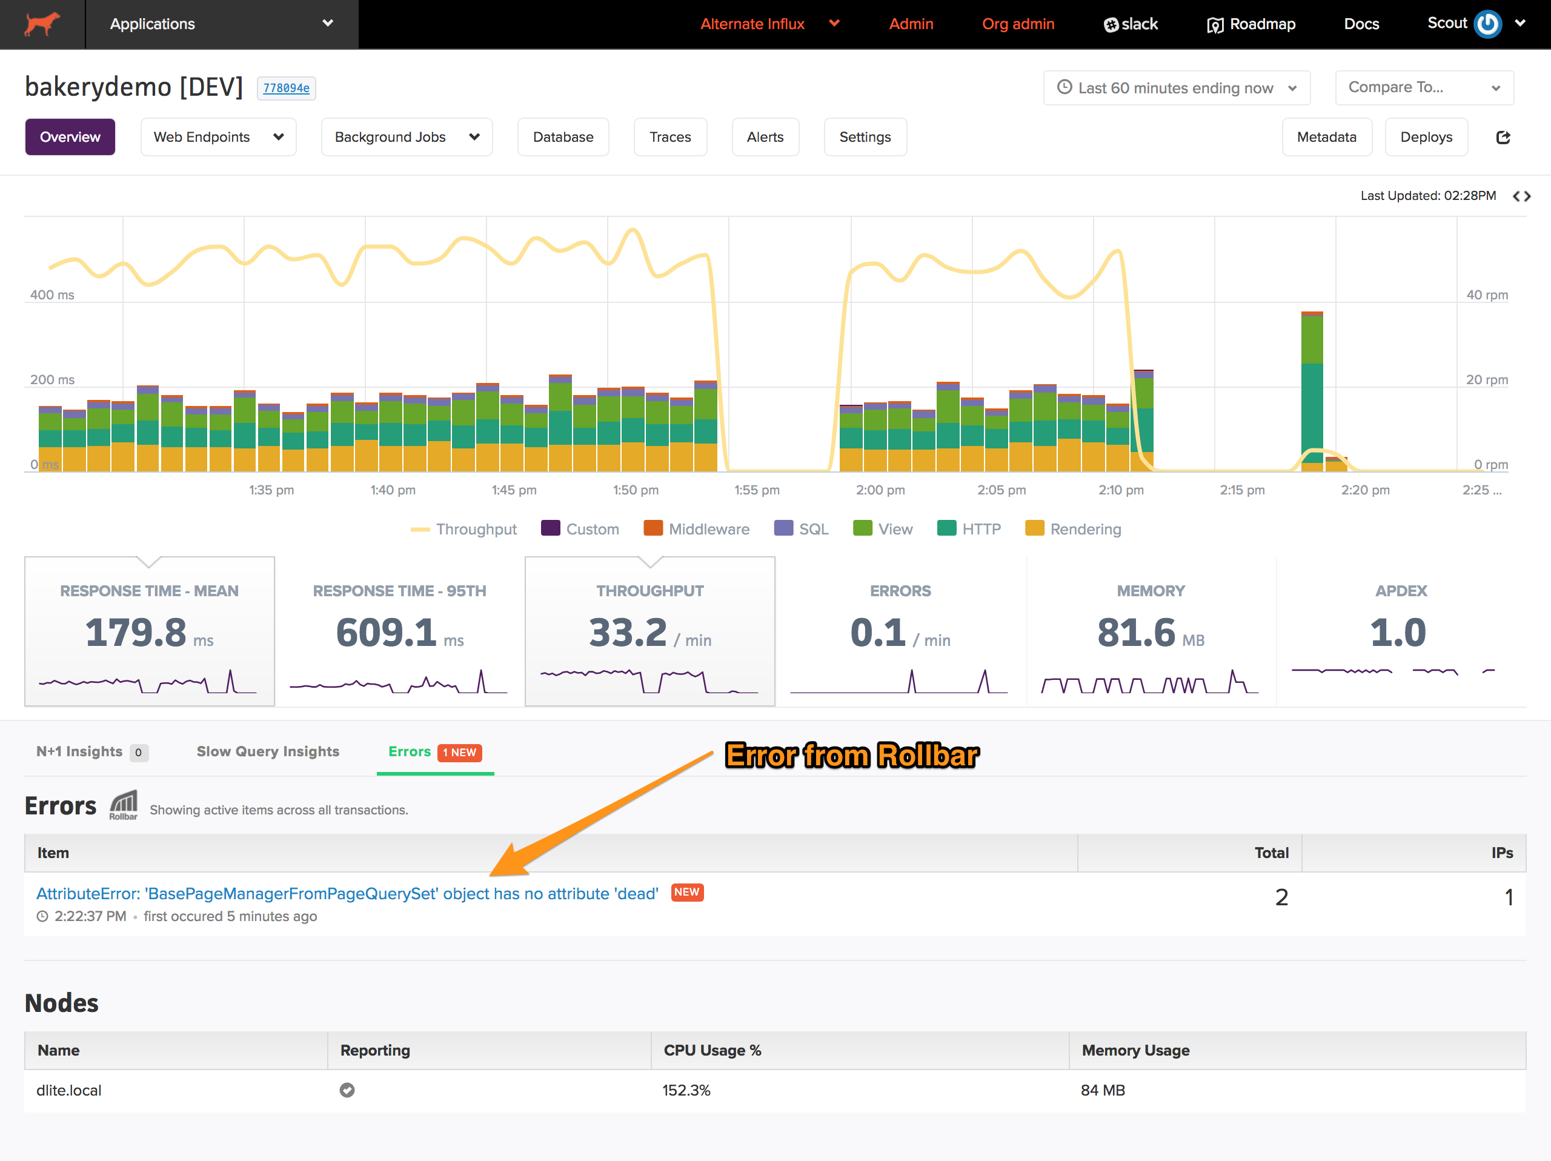Switch to the Slow Query Insights tab

click(x=268, y=751)
